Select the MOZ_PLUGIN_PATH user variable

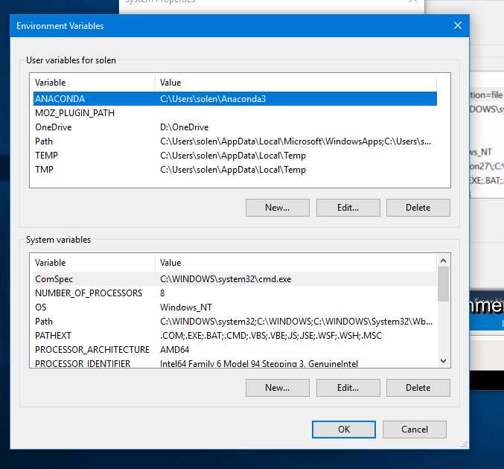tap(235, 113)
